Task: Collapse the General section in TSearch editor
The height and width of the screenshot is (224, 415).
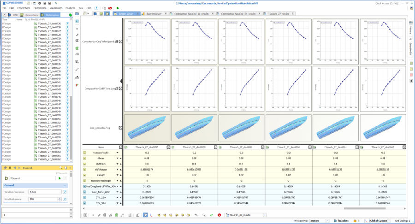Action: coord(65,186)
